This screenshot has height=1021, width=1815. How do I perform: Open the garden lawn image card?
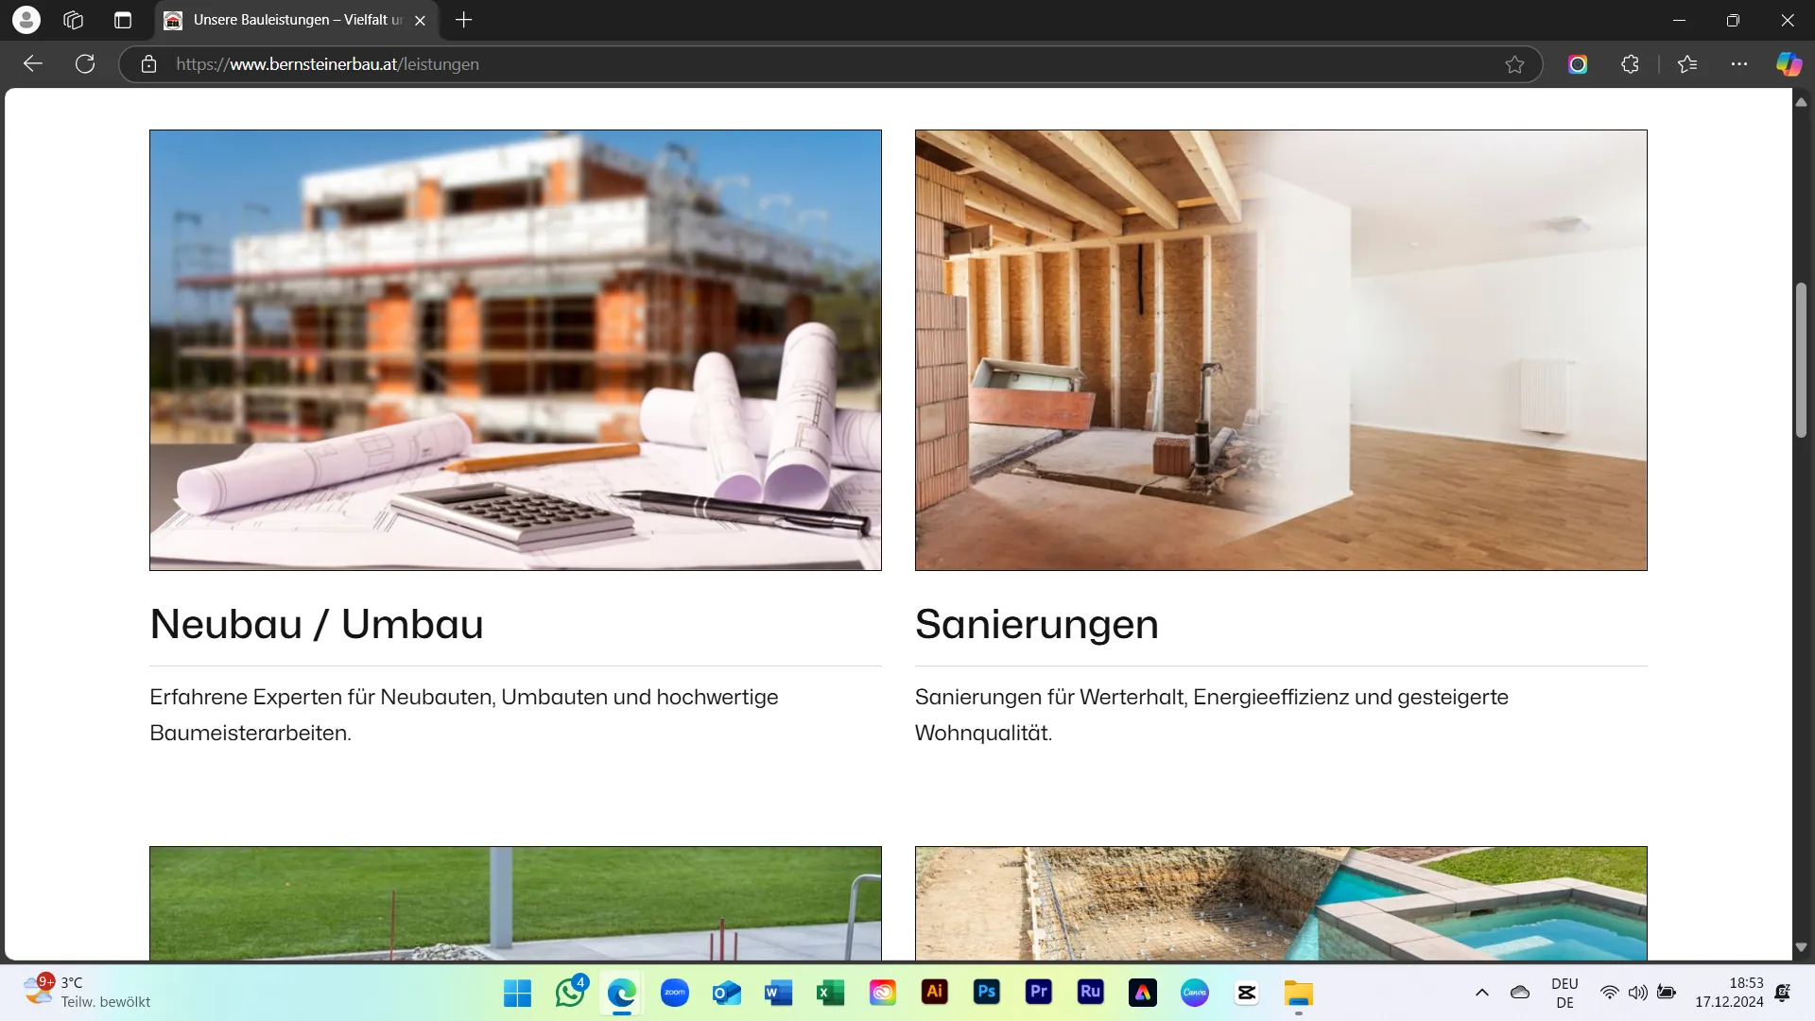tap(515, 904)
